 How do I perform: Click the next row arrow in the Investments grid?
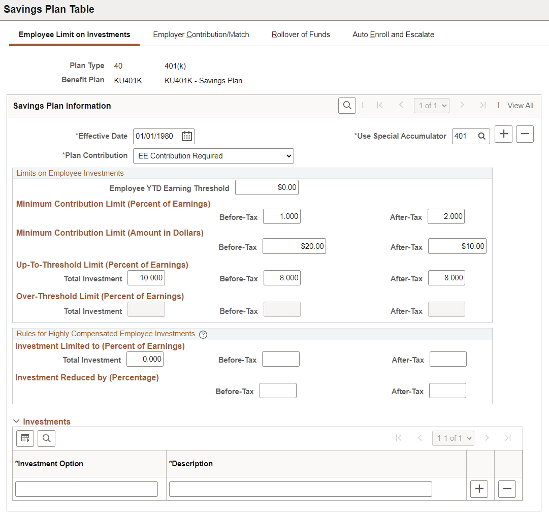coord(487,438)
